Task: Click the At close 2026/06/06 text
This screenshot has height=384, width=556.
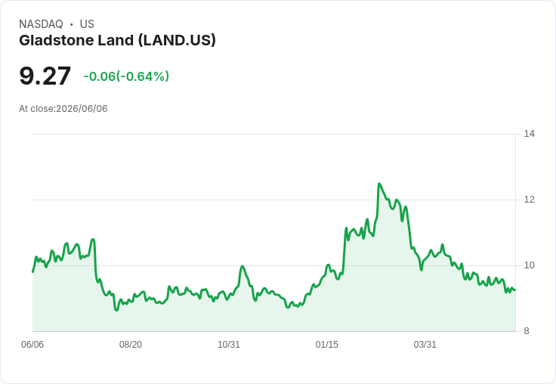Action: click(63, 109)
